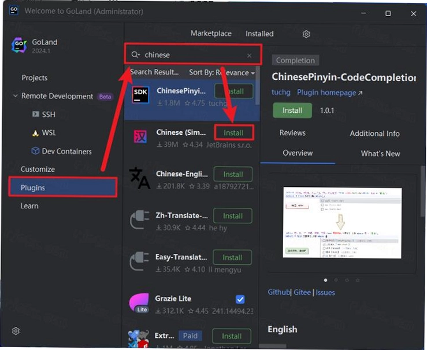The image size is (427, 350).
Task: Click the WSL penguin icon
Action: [x=35, y=133]
